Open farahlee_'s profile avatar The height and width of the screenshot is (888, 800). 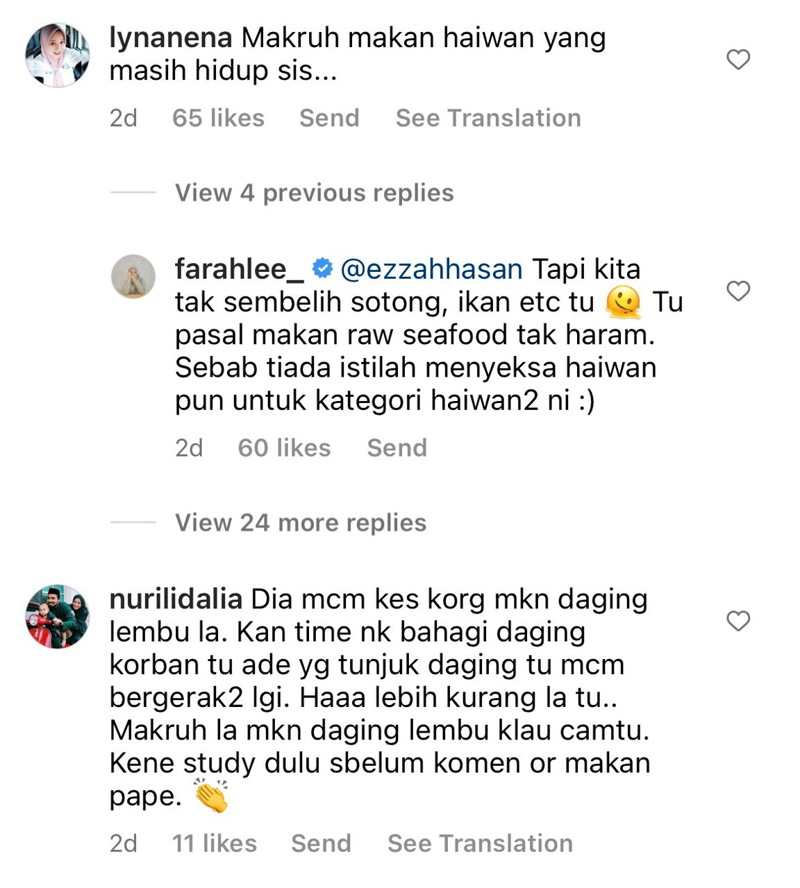click(133, 276)
